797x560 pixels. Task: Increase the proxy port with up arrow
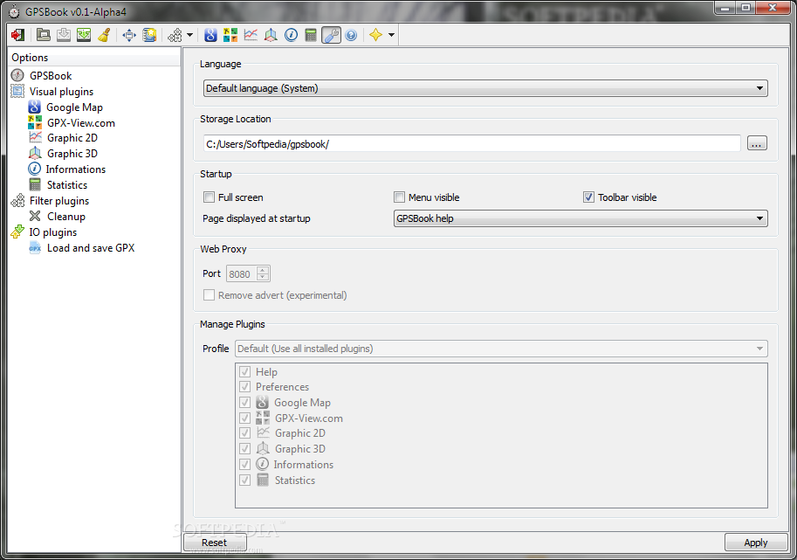[263, 270]
